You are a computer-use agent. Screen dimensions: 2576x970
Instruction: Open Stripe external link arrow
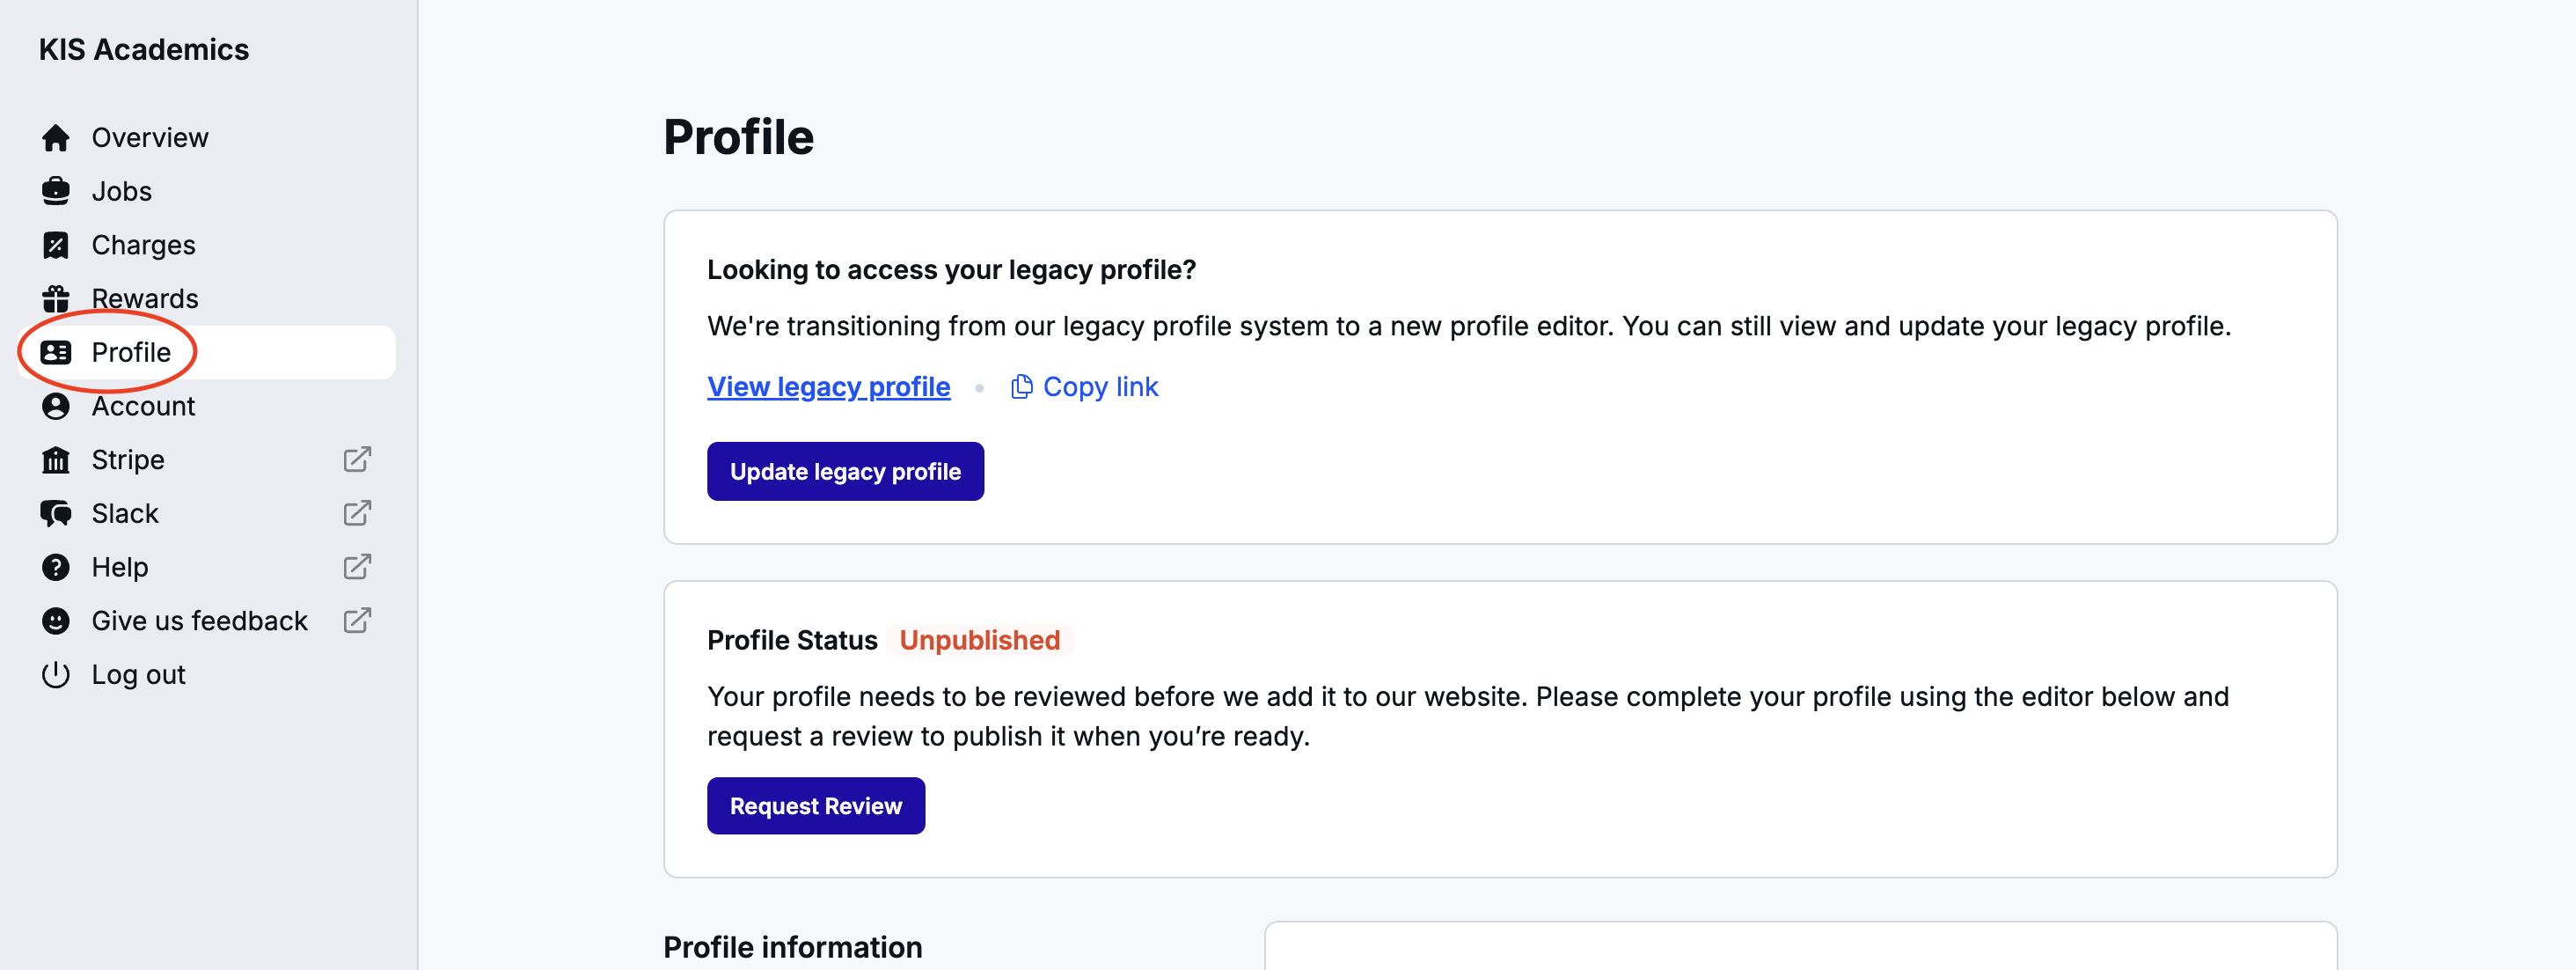[357, 459]
